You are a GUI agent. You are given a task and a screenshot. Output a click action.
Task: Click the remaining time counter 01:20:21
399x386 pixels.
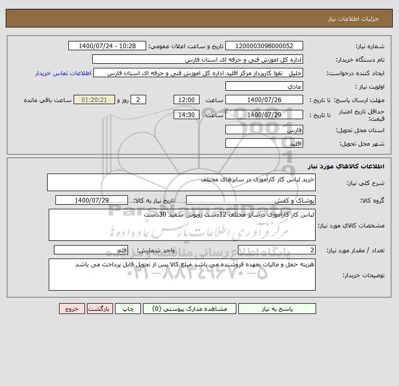tap(94, 100)
